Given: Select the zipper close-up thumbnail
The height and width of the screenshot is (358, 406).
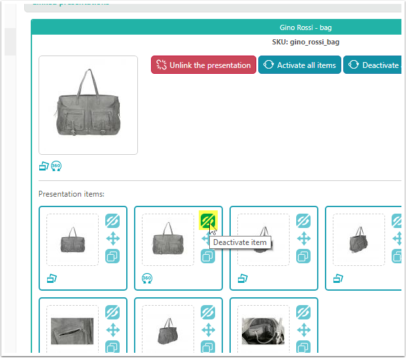Looking at the screenshot, I should click(73, 331).
